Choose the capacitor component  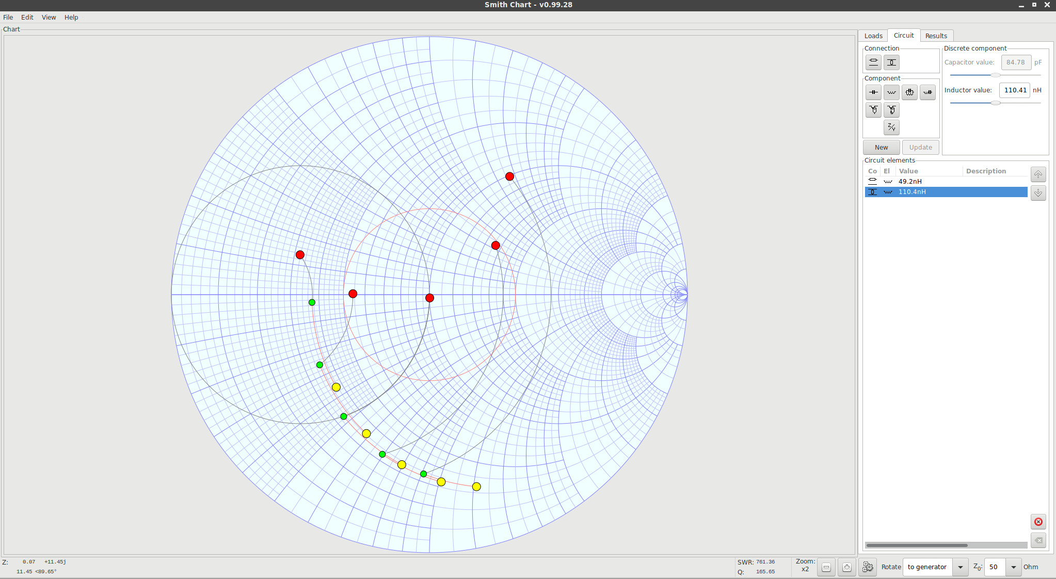coord(873,92)
